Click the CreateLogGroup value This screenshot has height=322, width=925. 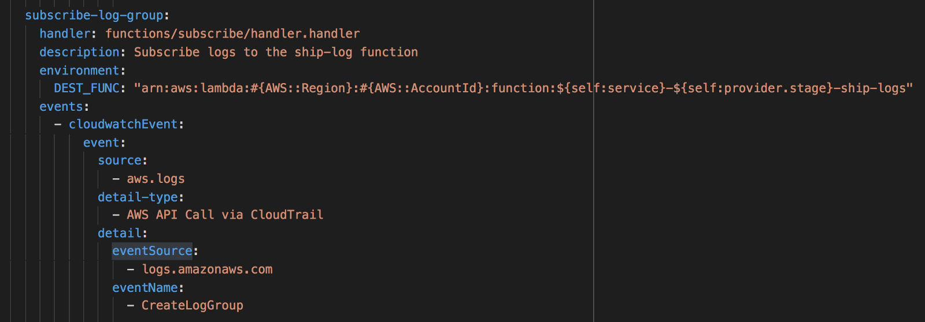[192, 306]
